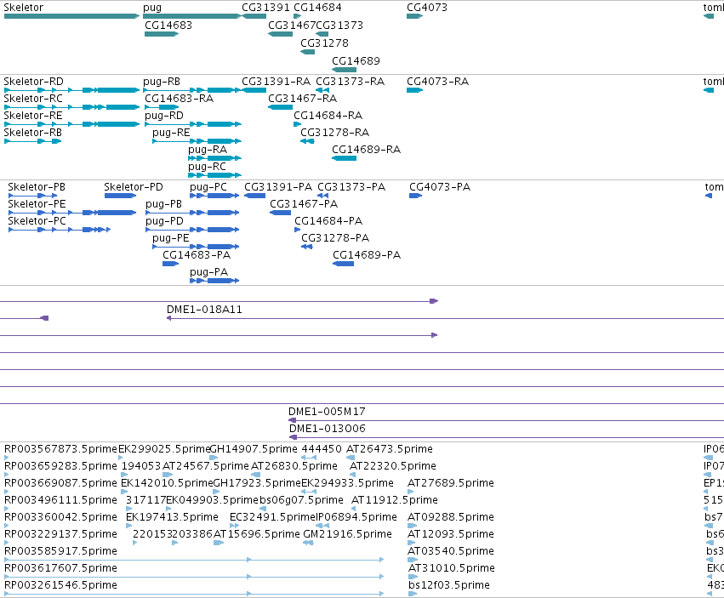Select the CG31467 gene label
The image size is (724, 598).
292,25
